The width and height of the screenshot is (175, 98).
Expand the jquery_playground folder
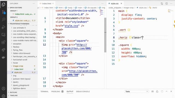tap(21, 85)
